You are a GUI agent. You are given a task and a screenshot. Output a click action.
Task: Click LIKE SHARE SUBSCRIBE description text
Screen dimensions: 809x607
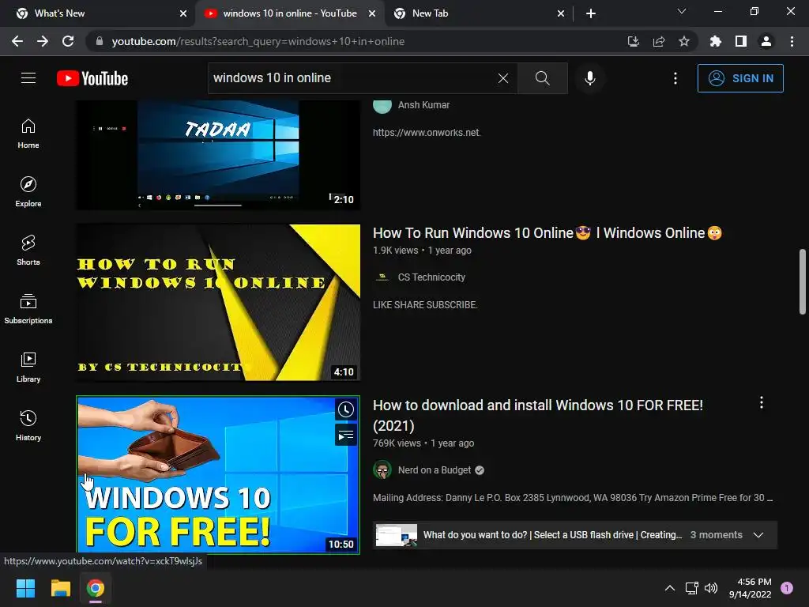(425, 305)
